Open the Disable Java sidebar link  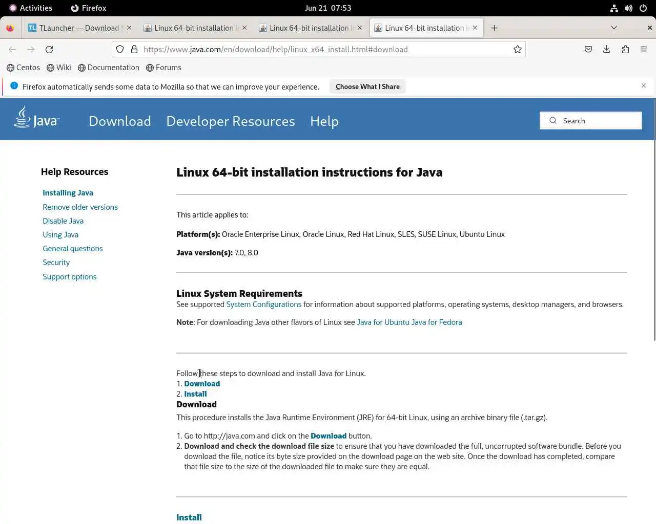pos(63,221)
